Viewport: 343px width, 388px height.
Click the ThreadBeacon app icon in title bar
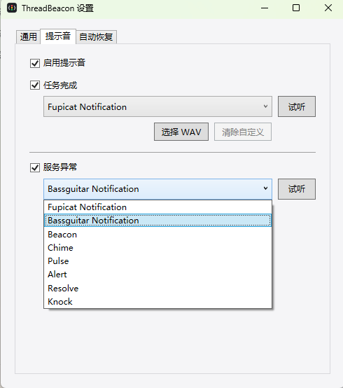[x=12, y=8]
